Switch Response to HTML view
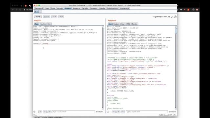This screenshot has width=210, height=118. tap(128, 24)
